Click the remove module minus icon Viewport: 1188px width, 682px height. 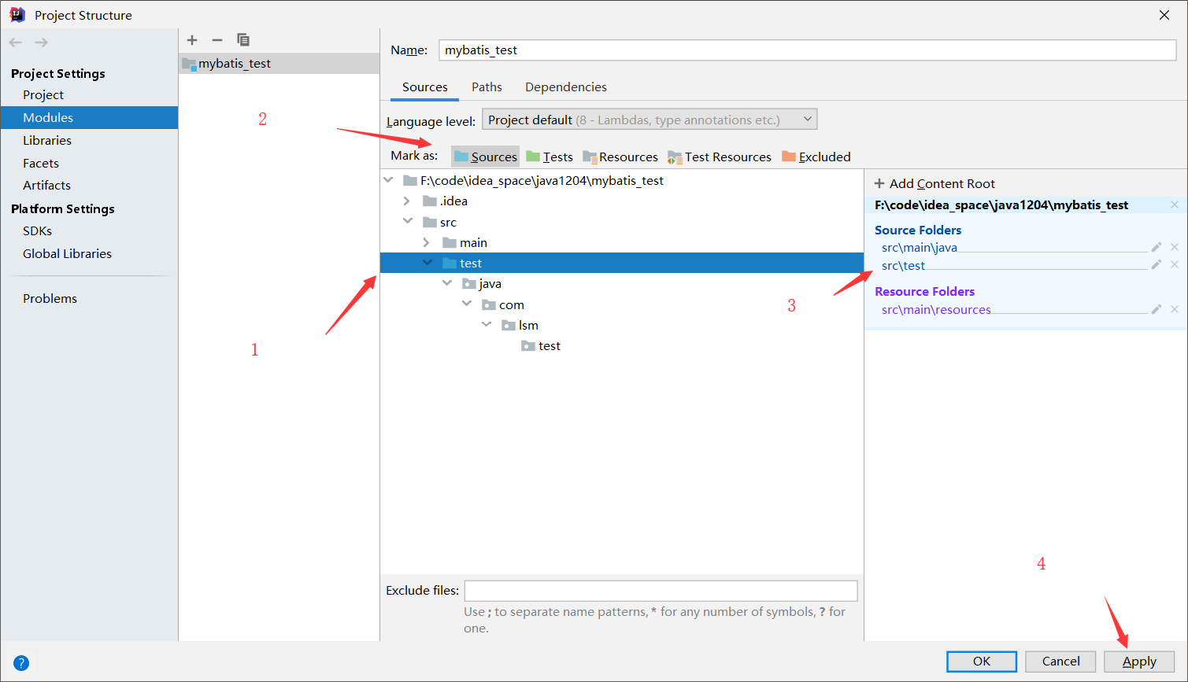click(217, 40)
